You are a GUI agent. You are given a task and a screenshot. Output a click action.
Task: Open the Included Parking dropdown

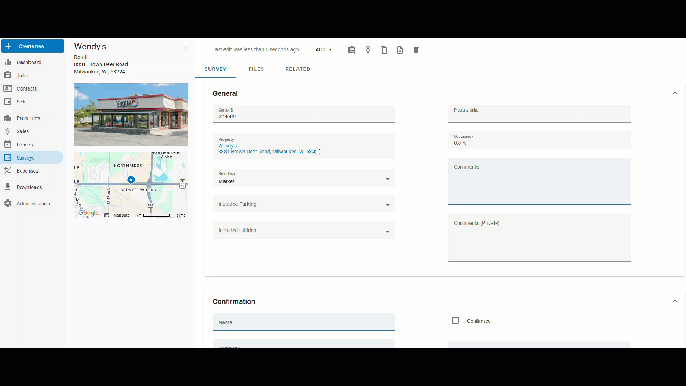pyautogui.click(x=304, y=204)
